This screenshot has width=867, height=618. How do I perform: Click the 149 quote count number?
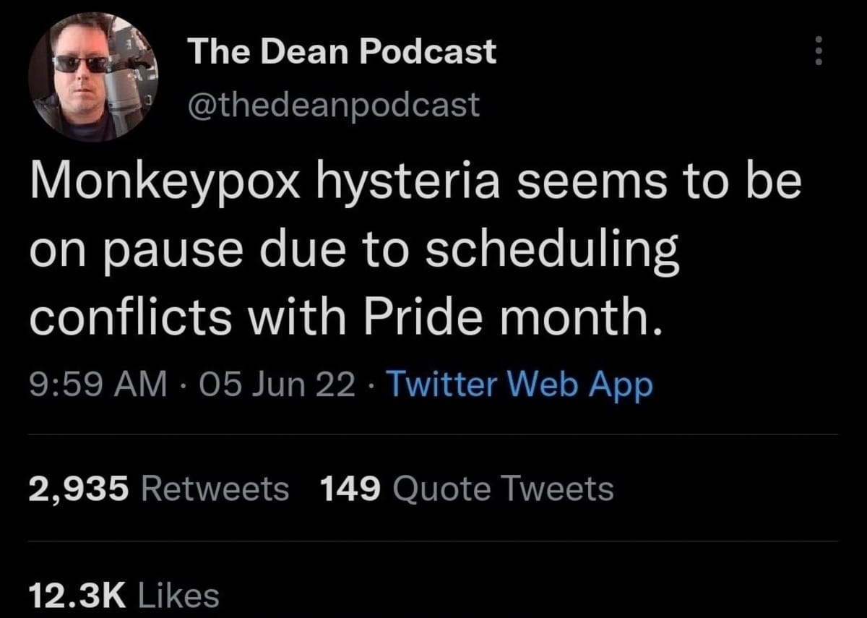coord(350,489)
